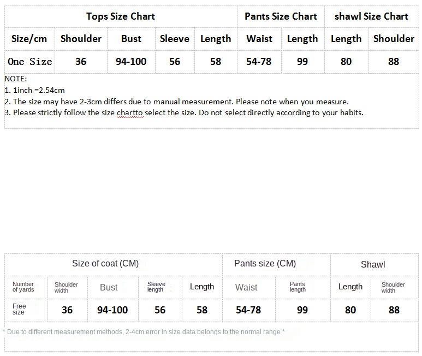Click the 94-100 bust value in top table

tap(131, 62)
